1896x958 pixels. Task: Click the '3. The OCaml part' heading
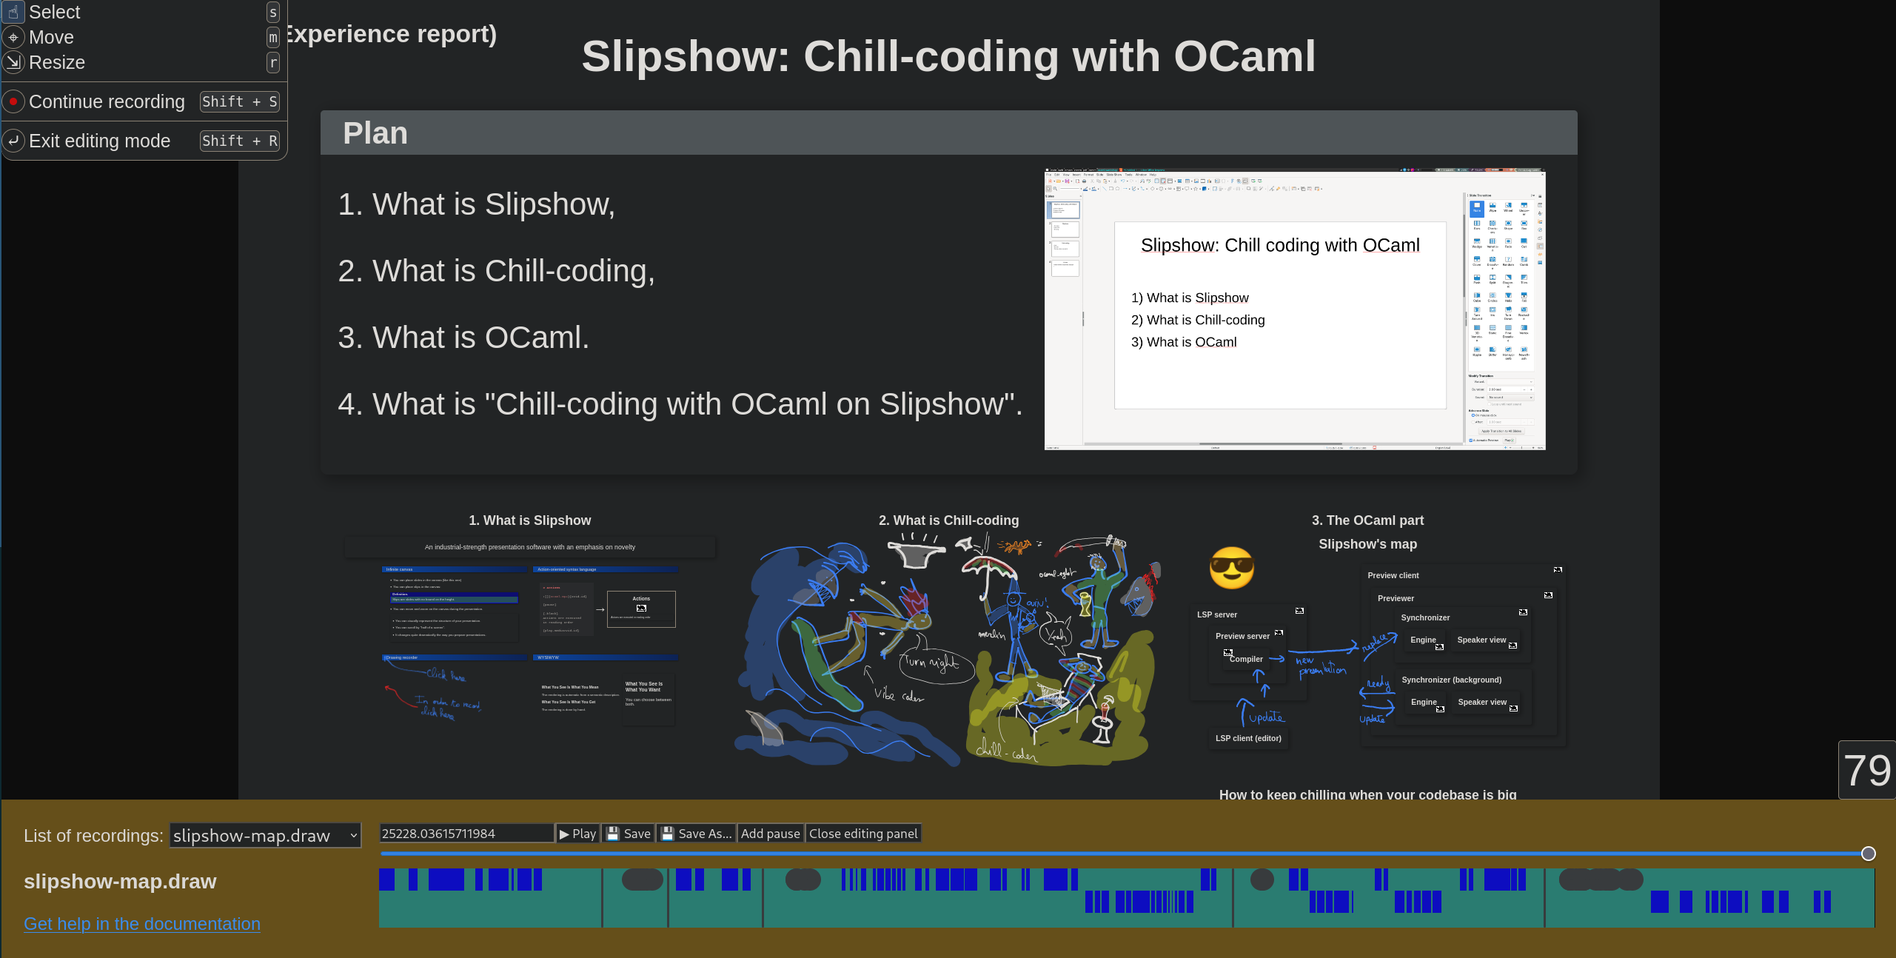coord(1368,520)
